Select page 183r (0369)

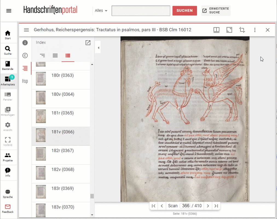pos(60,193)
